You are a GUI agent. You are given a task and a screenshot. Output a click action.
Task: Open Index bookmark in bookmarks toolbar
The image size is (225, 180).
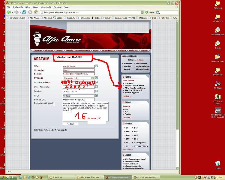click(x=96, y=18)
